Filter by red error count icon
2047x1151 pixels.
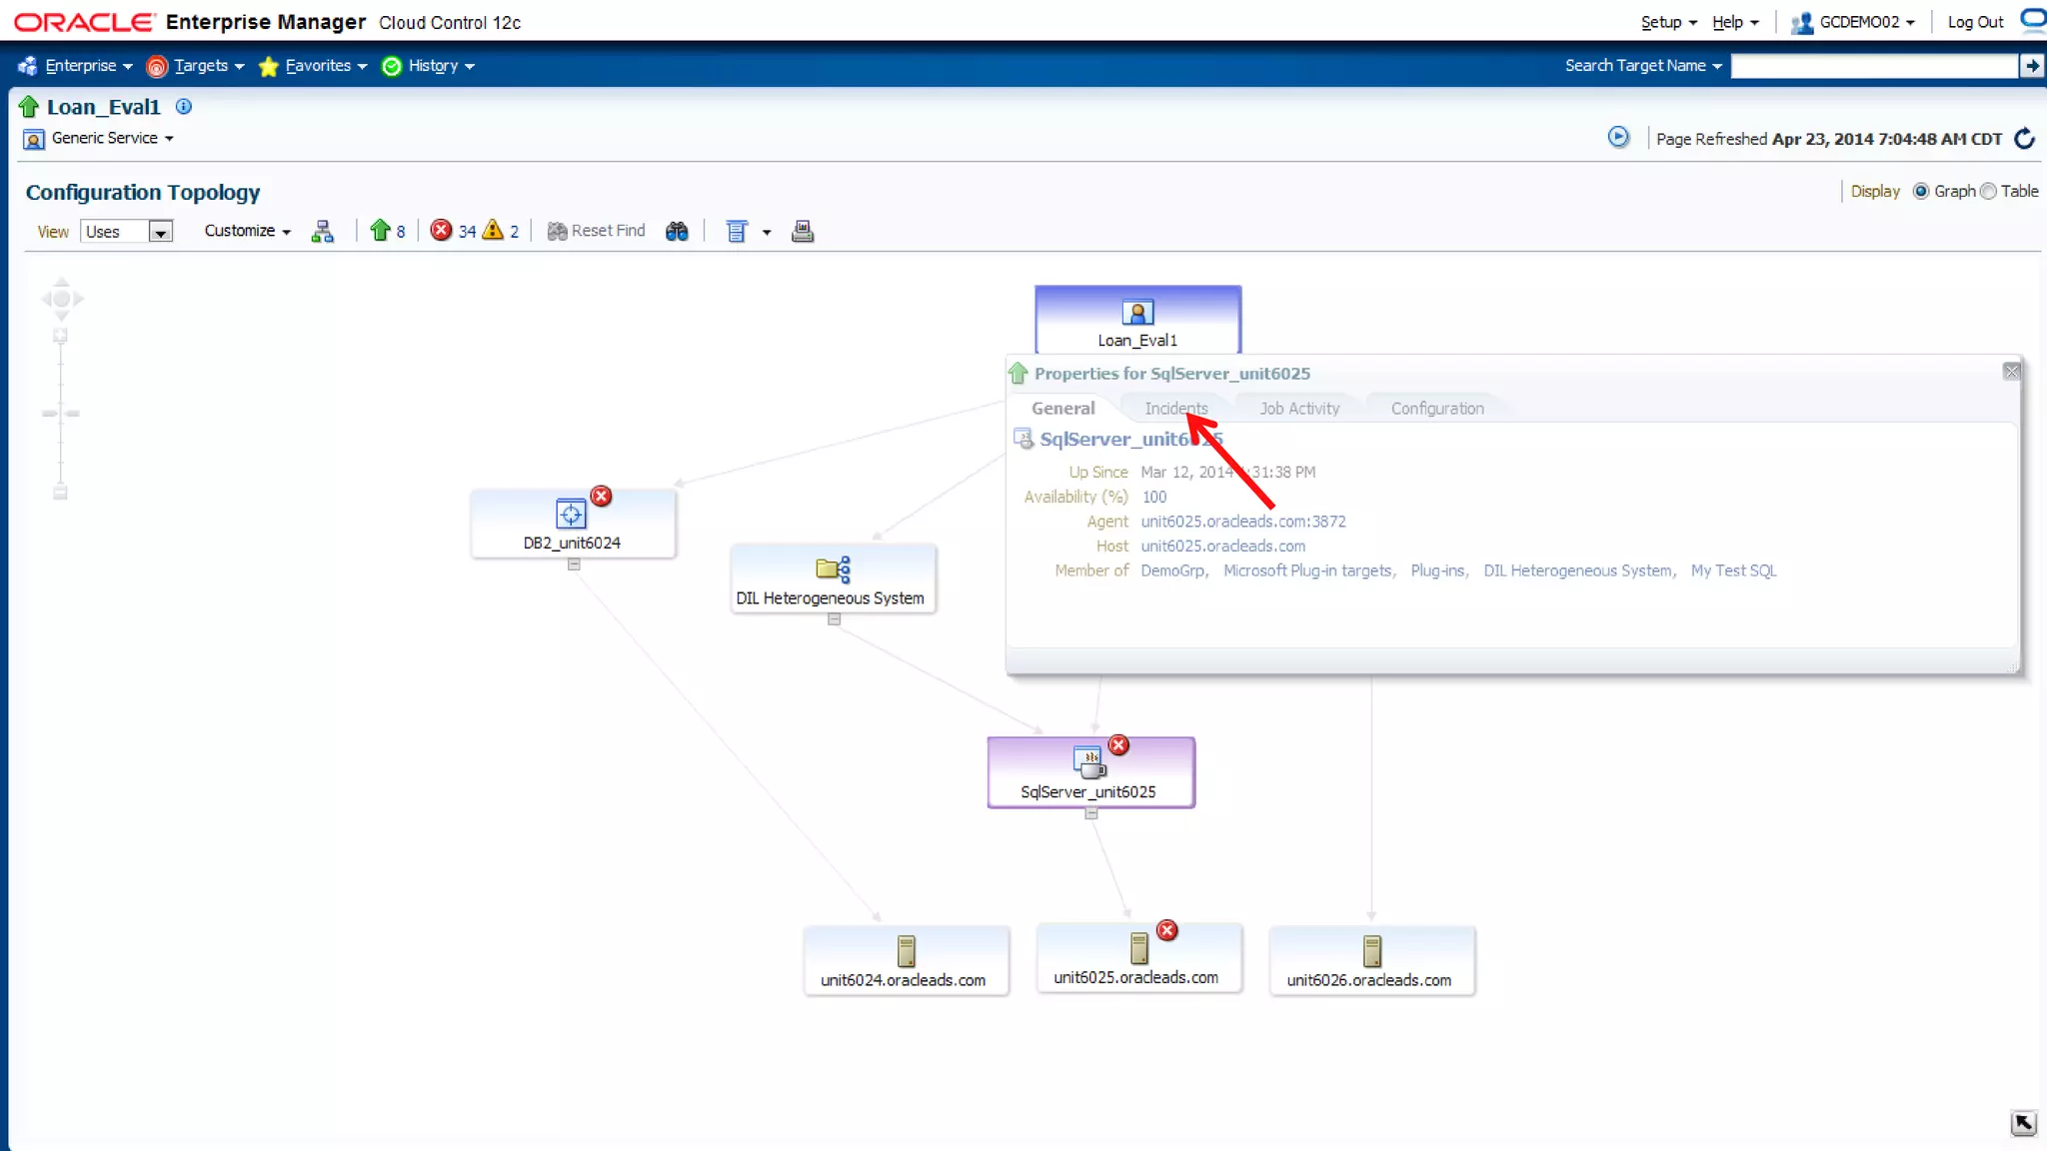pos(441,231)
